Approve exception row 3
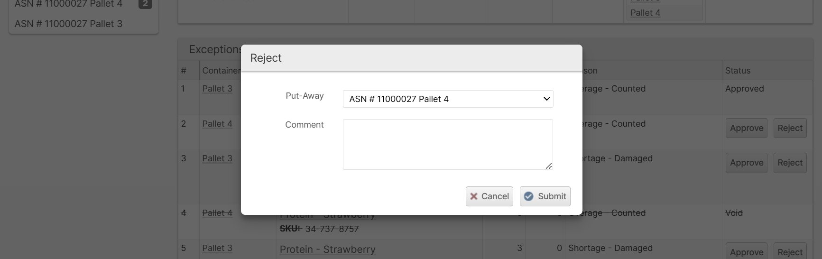The image size is (822, 259). tap(746, 163)
